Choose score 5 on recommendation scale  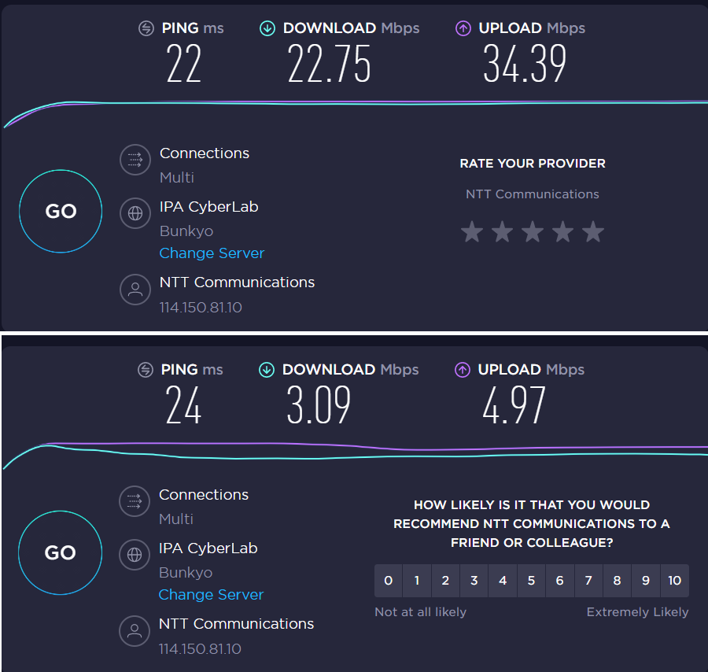[x=531, y=580]
